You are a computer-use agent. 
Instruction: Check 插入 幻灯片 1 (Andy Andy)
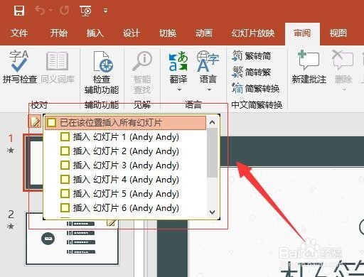point(65,137)
